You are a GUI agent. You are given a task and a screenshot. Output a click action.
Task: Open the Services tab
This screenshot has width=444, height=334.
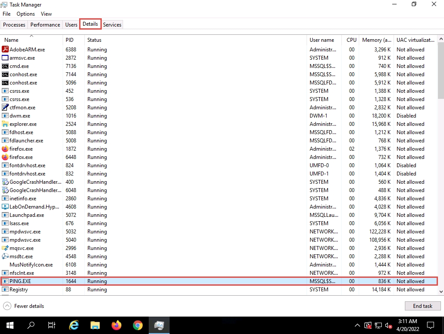(x=112, y=25)
